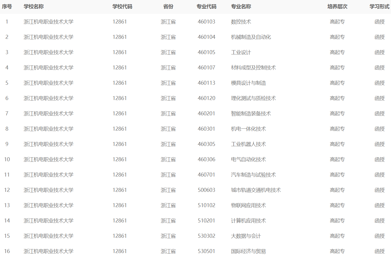Click sequence number 5
Image resolution: width=391 pixels, height=259 pixels.
coord(7,83)
